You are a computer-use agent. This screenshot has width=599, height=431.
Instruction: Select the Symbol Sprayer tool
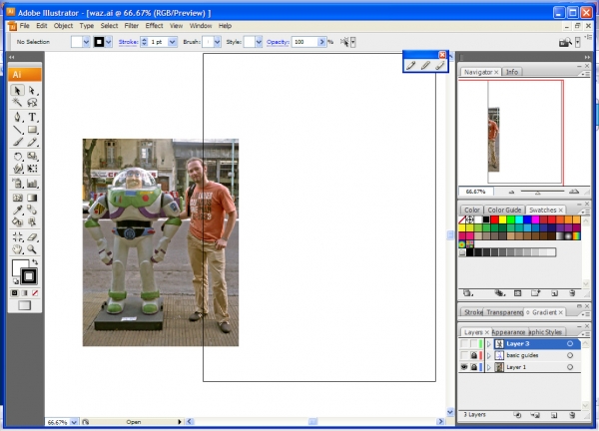click(x=17, y=184)
